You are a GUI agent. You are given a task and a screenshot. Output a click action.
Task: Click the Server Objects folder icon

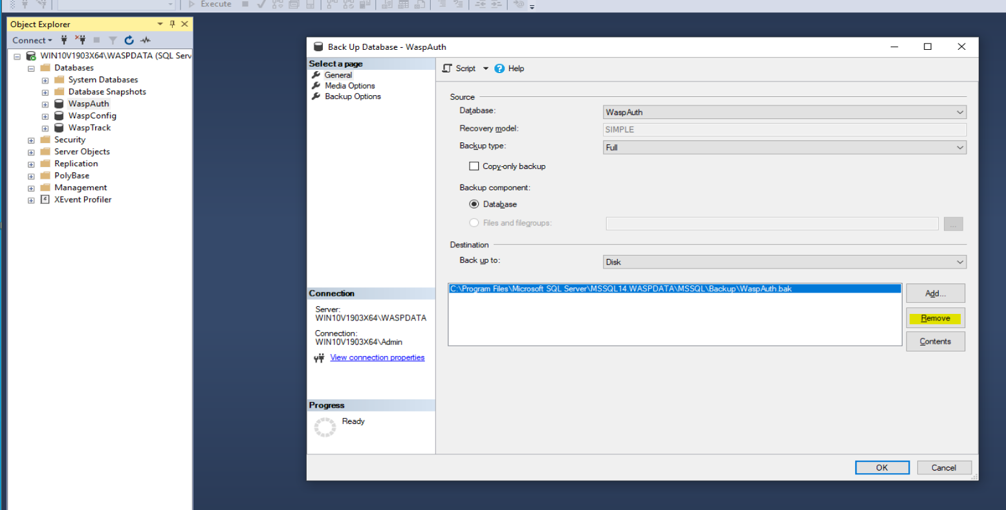tap(45, 151)
